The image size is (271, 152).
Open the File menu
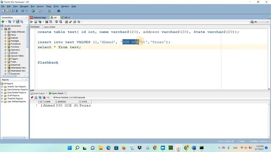(x=3, y=6)
